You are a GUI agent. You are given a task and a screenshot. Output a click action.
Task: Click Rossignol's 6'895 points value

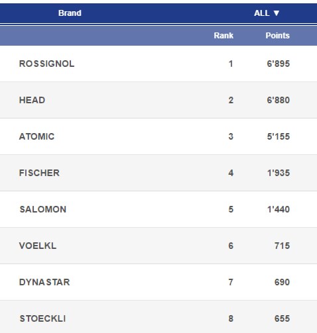tap(279, 64)
